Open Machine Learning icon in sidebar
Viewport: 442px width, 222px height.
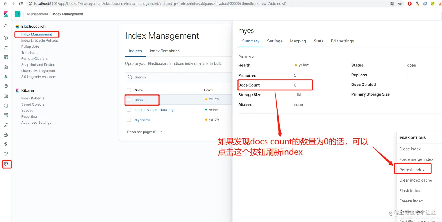click(x=6, y=86)
